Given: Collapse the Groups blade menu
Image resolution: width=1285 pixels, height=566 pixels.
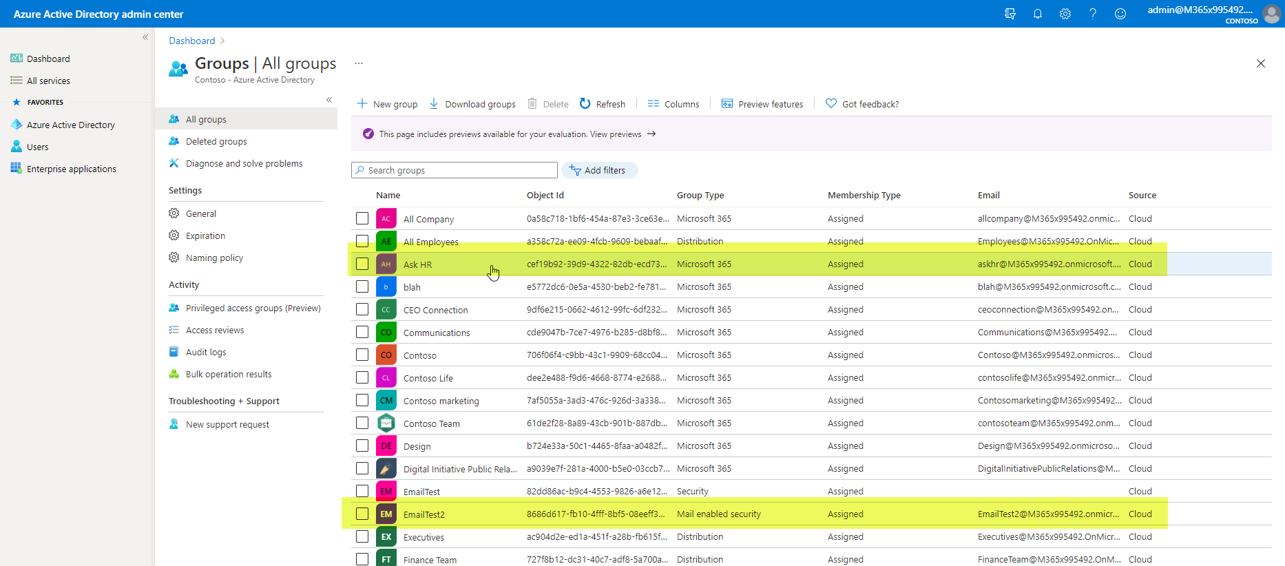Looking at the screenshot, I should 329,100.
